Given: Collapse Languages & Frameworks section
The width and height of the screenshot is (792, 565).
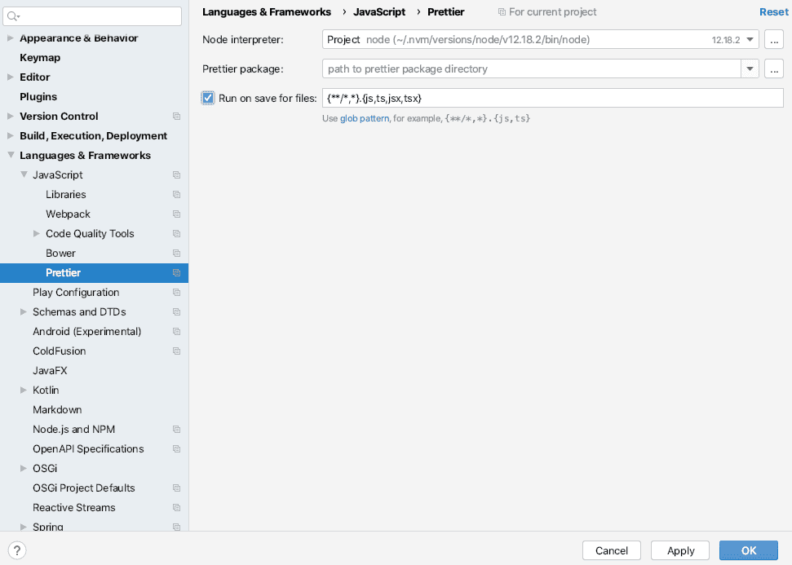Looking at the screenshot, I should (x=11, y=155).
